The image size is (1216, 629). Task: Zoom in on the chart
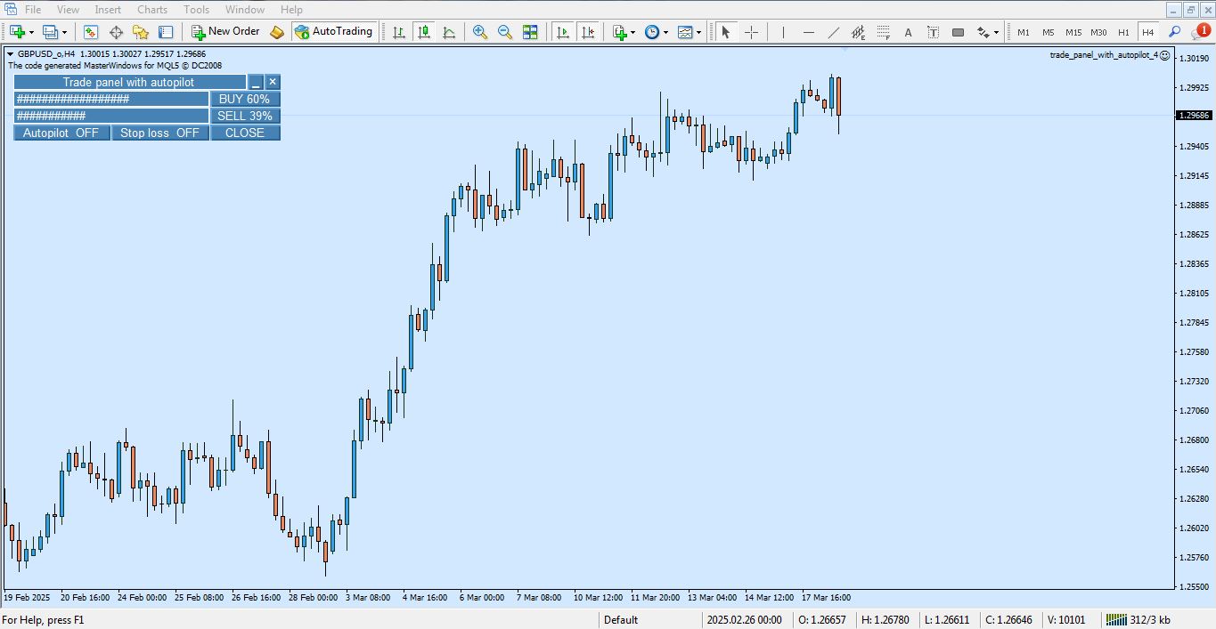pyautogui.click(x=479, y=32)
